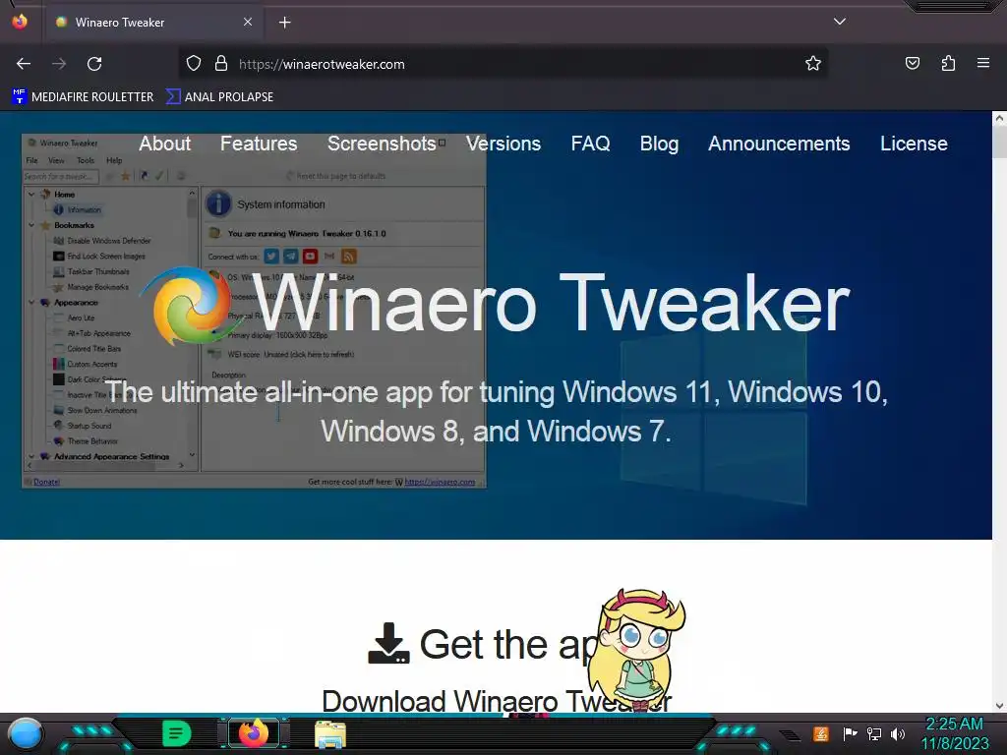Go to the License page link

coord(914,144)
